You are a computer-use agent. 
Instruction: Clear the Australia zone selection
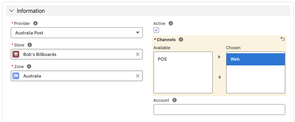click(x=138, y=76)
